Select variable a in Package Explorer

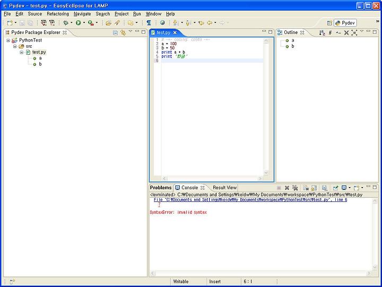tap(40, 58)
